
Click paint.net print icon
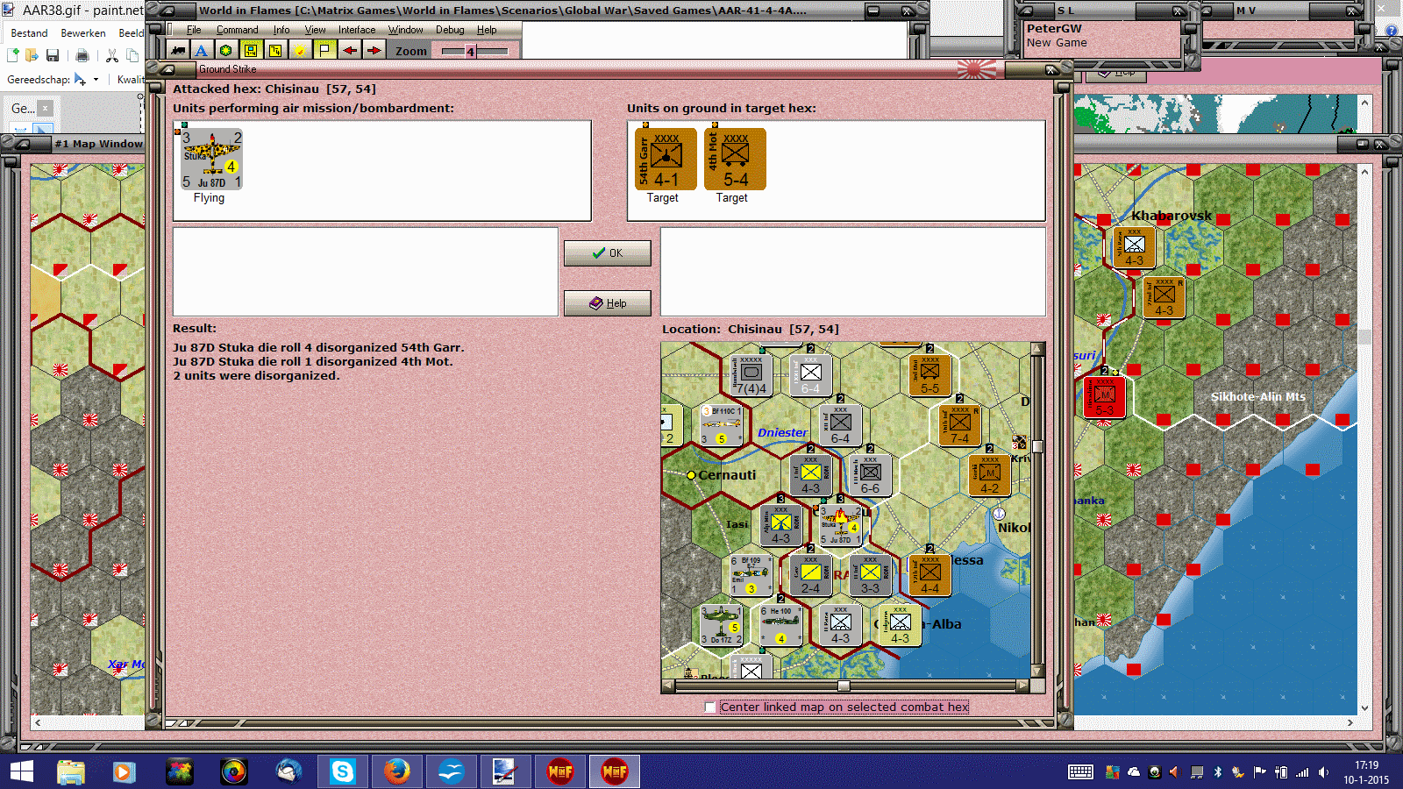point(82,55)
